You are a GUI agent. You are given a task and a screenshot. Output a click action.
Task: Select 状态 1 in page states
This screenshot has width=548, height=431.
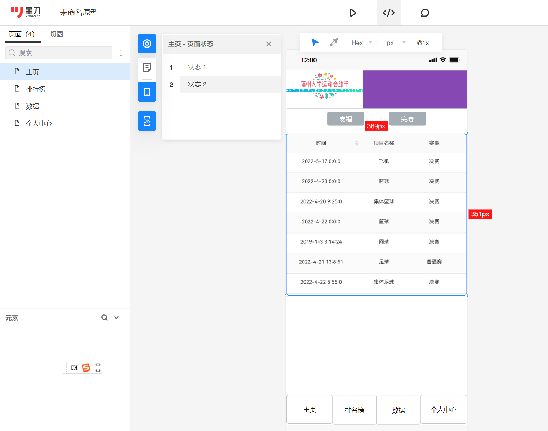coord(197,67)
